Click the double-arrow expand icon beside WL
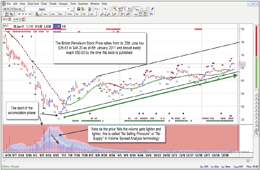Screen dimensions: 260x170 coord(5,9)
